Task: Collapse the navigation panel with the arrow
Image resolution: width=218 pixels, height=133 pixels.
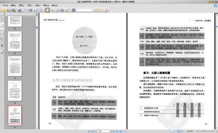Action: (x=36, y=14)
